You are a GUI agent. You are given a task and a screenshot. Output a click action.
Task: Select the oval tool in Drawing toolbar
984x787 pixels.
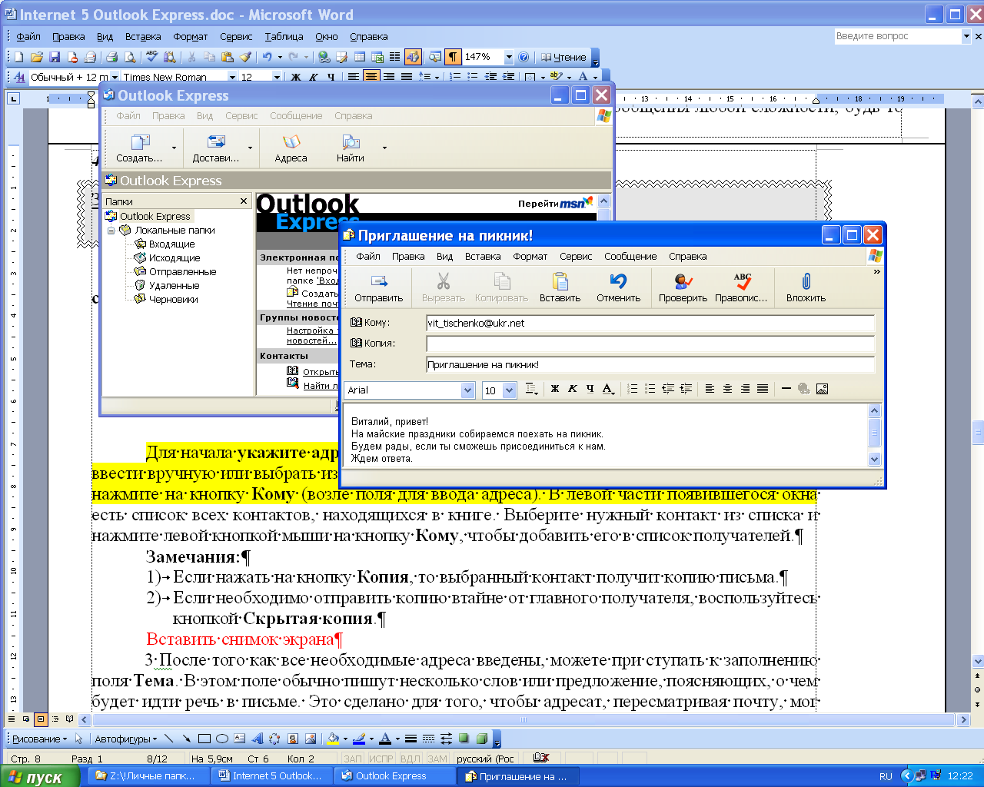click(222, 739)
